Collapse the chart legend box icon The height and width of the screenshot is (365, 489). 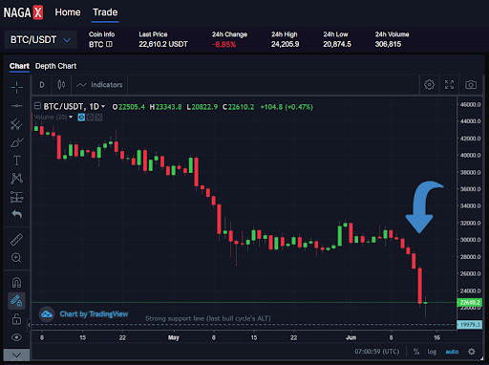37,106
